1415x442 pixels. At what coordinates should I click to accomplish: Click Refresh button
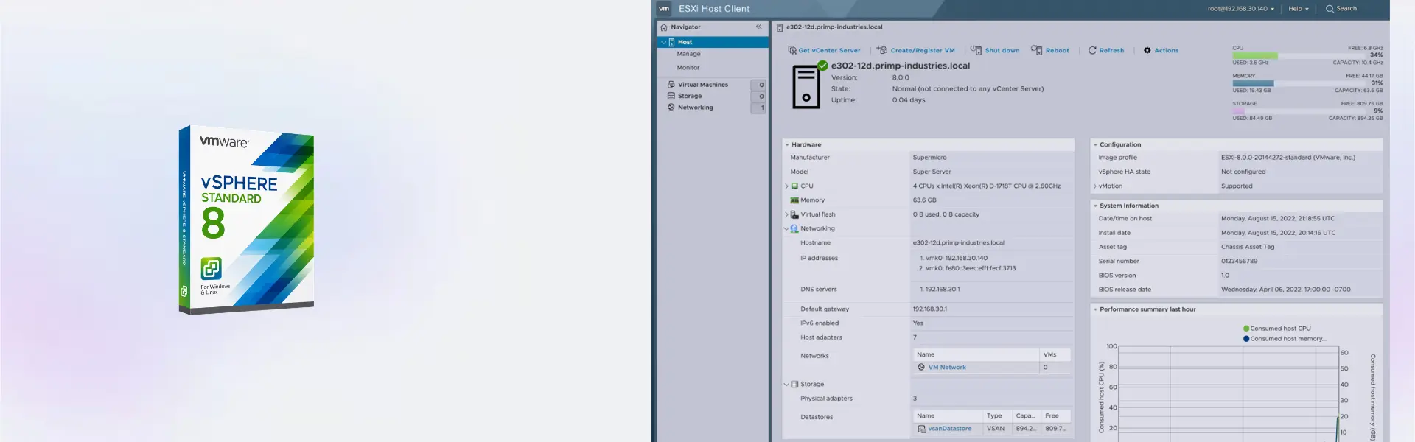1106,50
